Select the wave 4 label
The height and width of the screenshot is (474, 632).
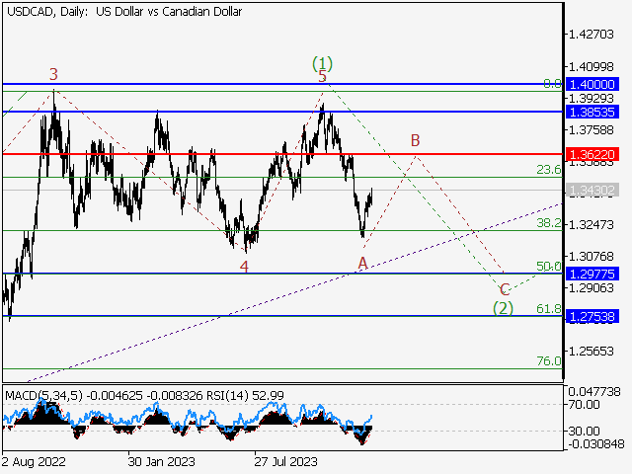point(244,267)
